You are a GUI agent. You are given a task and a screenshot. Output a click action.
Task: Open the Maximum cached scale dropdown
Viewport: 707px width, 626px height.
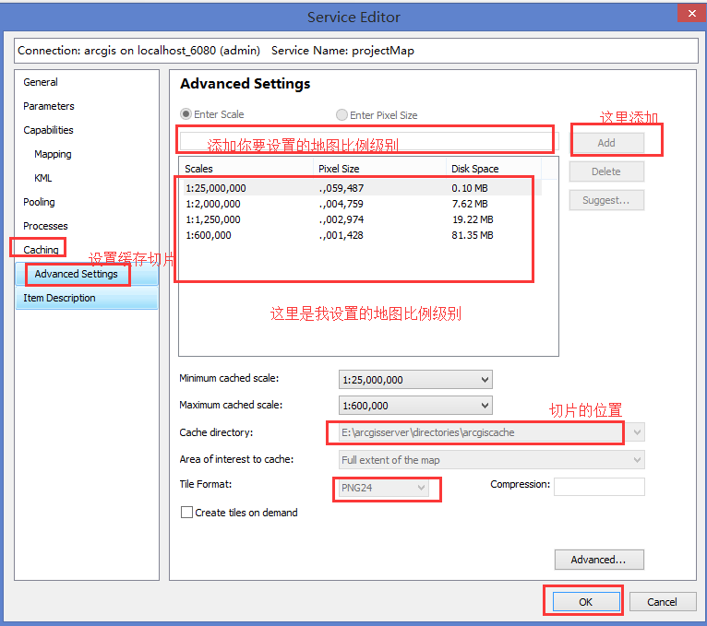(415, 406)
